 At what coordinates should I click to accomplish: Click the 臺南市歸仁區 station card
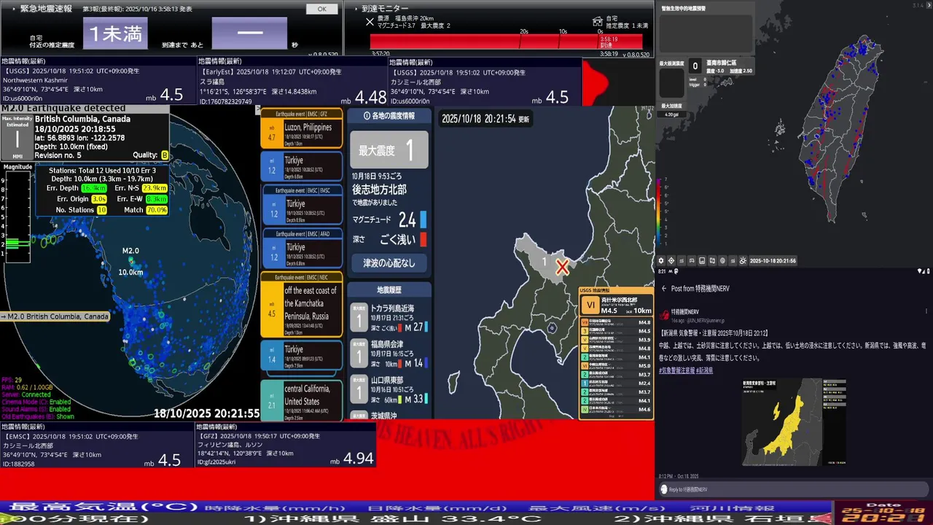(x=720, y=66)
